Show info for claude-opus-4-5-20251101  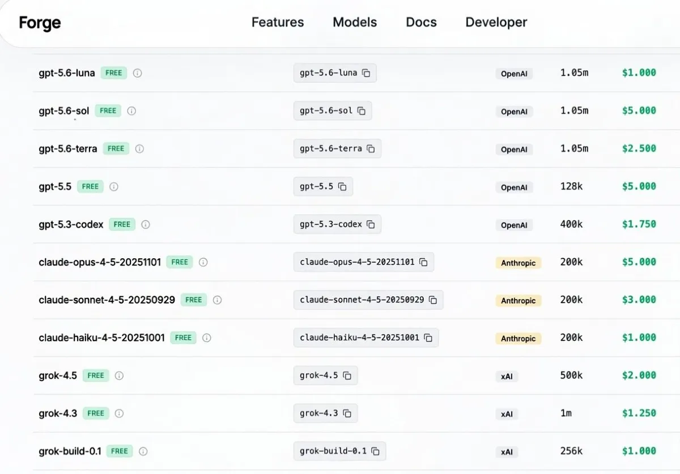(203, 262)
